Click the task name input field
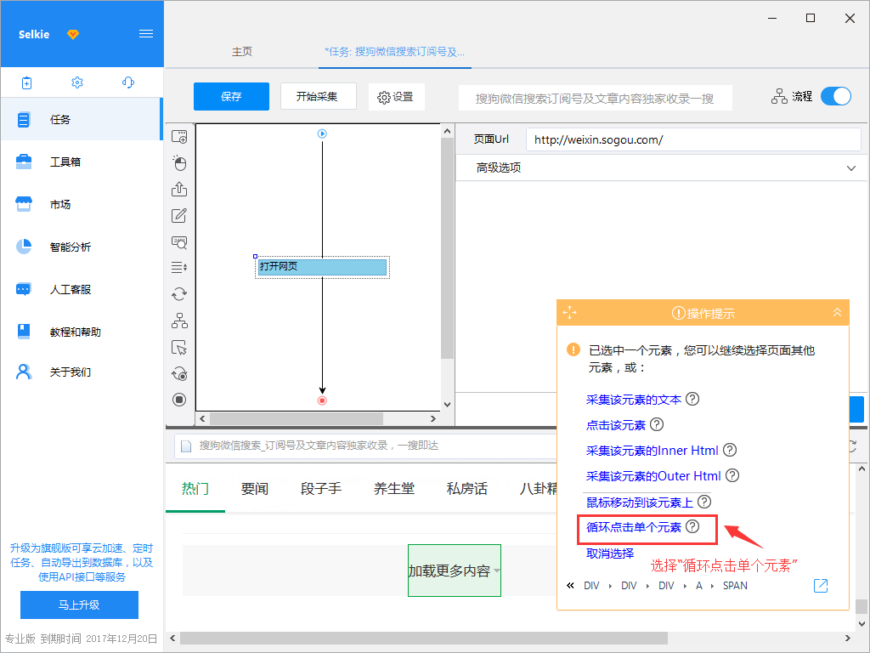Screen dimensions: 870x653 coord(596,99)
